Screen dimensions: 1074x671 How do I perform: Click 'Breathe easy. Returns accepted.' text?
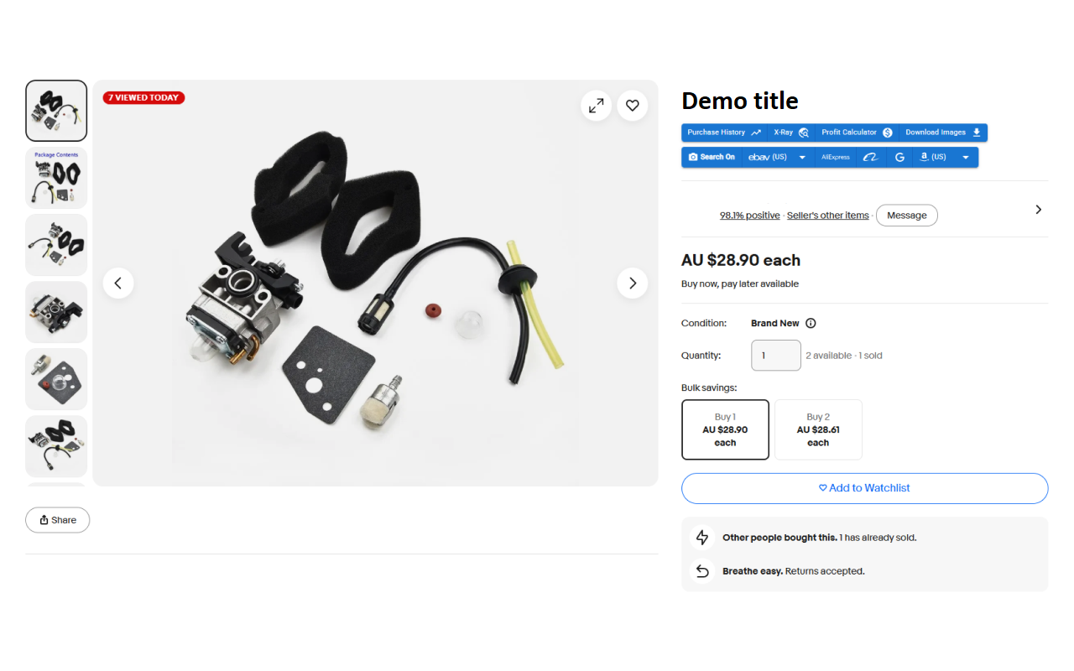794,571
